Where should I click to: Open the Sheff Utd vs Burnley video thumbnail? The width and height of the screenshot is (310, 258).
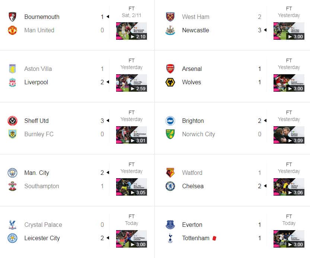pos(131,135)
